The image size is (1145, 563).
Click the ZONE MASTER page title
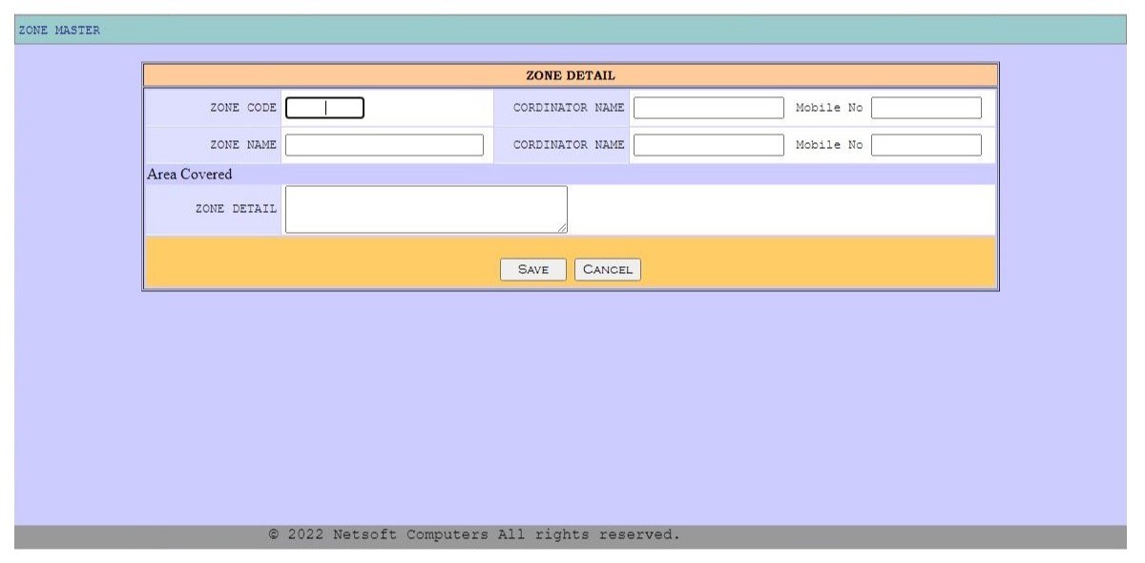[x=59, y=31]
